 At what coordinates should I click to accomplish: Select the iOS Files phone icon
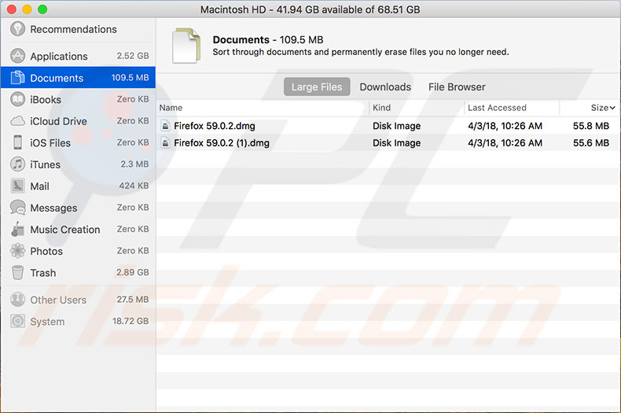[17, 142]
